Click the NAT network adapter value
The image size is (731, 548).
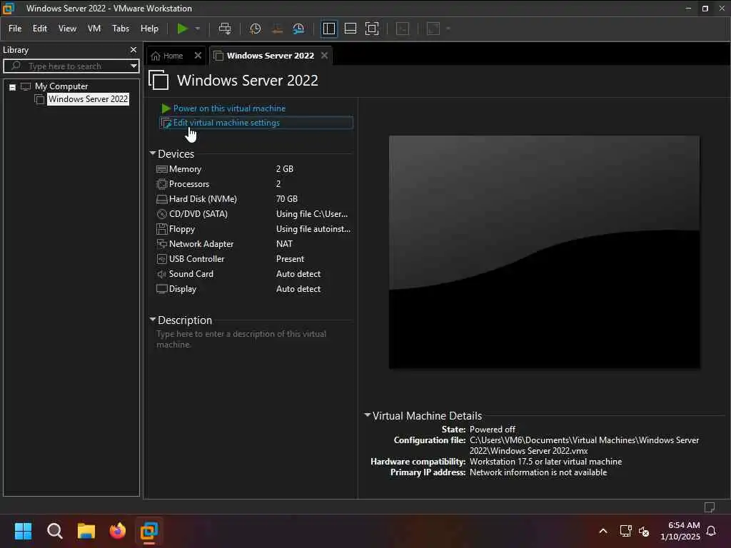(284, 244)
